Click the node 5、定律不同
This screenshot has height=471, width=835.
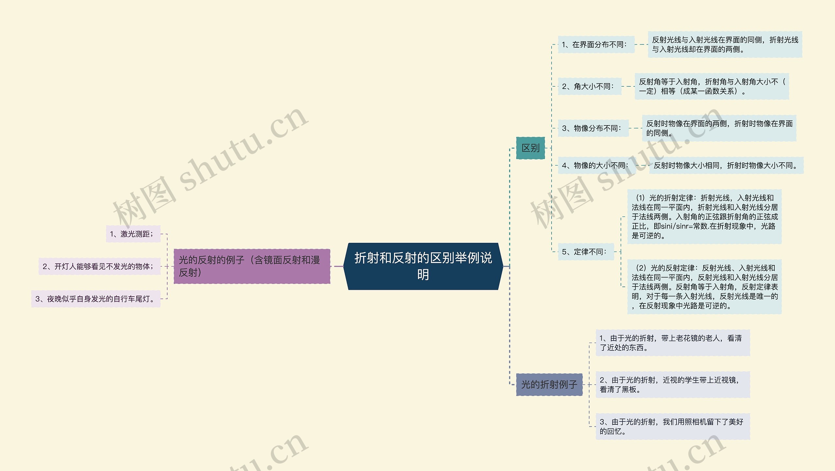[585, 252]
